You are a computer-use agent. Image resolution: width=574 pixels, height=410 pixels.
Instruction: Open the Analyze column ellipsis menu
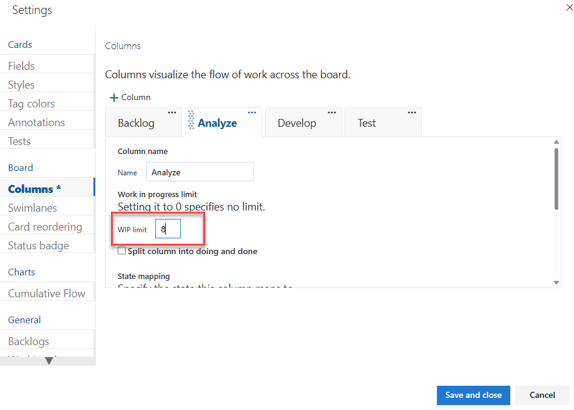pyautogui.click(x=252, y=112)
